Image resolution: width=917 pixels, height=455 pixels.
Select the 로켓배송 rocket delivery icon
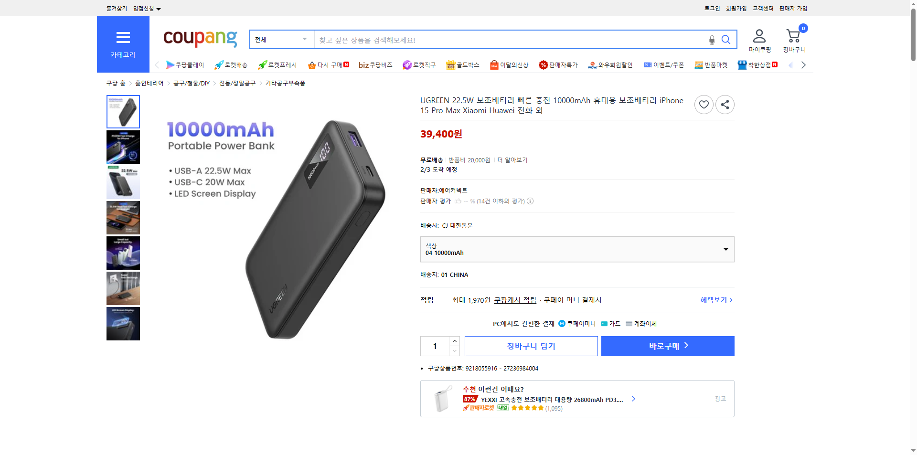point(219,64)
